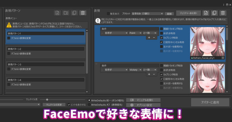Open オプション設定 button
The image size is (232, 122).
143,105
